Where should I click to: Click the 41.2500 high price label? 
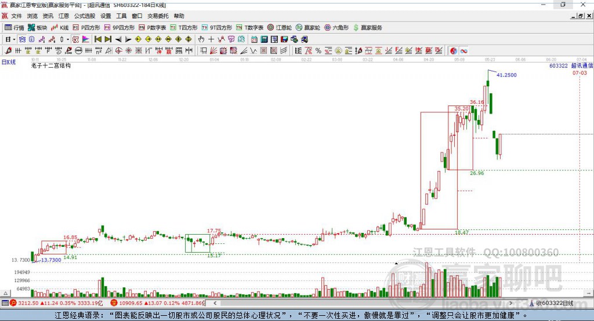[506, 75]
